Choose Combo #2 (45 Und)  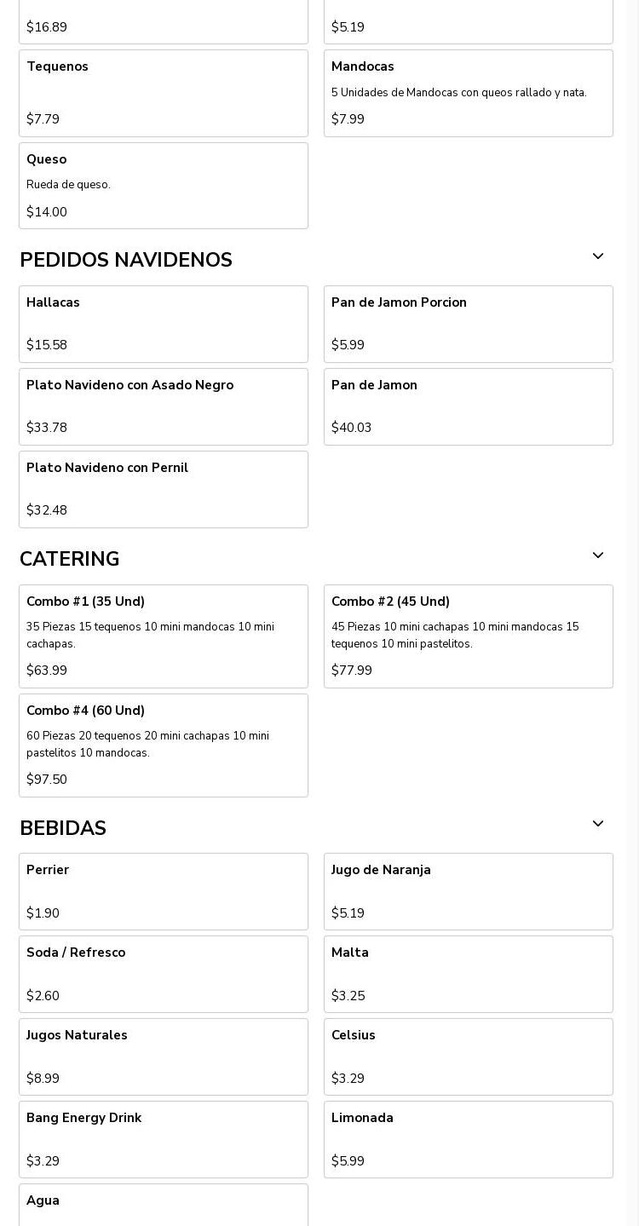pyautogui.click(x=468, y=636)
